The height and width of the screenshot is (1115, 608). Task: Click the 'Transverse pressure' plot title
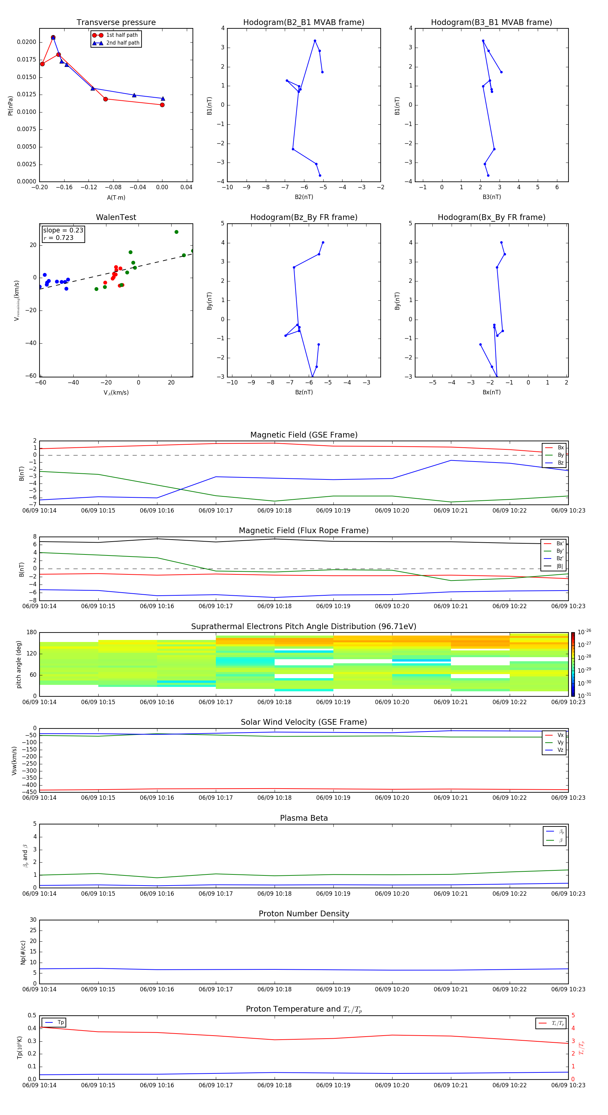(x=116, y=22)
